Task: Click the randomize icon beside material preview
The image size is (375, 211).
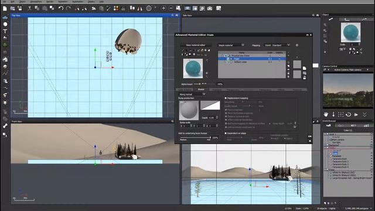Action: 207,60
